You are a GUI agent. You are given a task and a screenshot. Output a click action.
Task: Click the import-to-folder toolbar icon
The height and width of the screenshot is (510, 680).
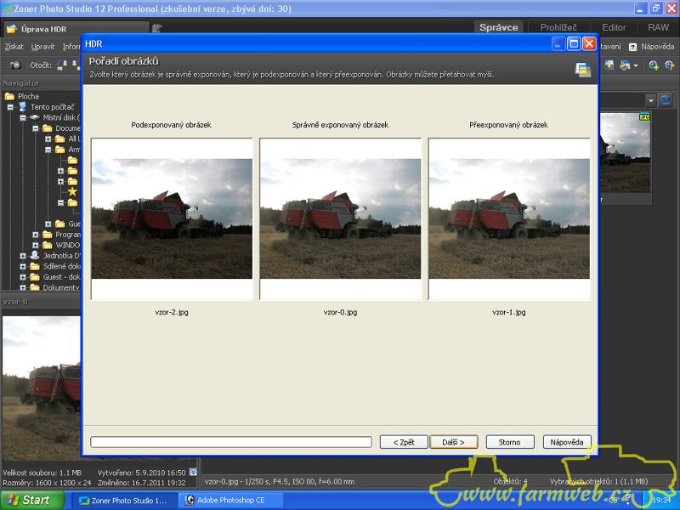point(609,65)
